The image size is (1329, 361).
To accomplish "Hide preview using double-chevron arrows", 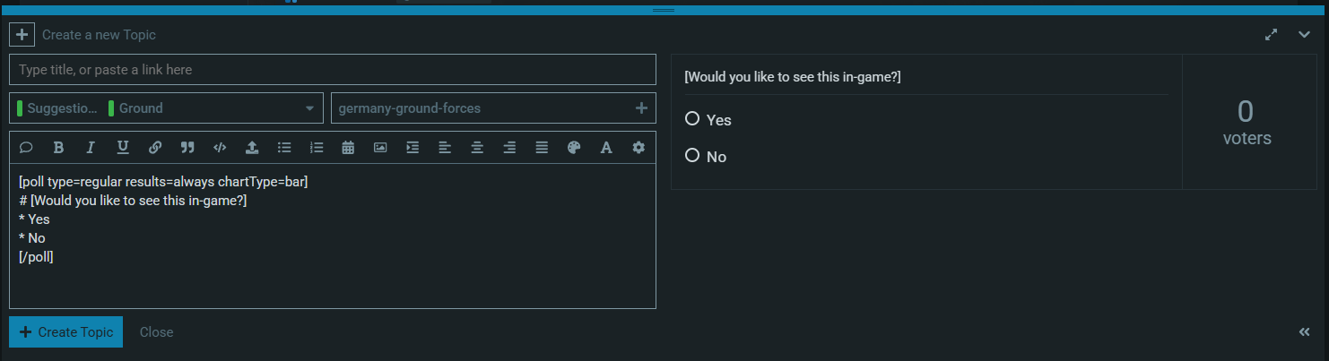I will 1304,332.
